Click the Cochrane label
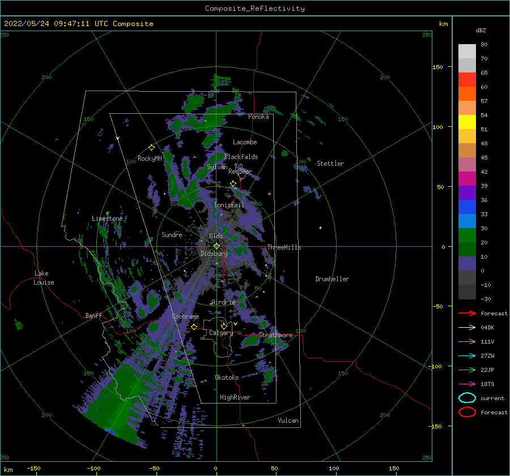The image size is (510, 476). pyautogui.click(x=185, y=316)
